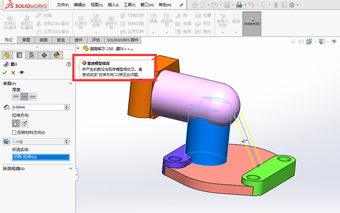The height and width of the screenshot is (213, 340).
Task: Switch to the 曲面 tab
Action: coord(43,40)
